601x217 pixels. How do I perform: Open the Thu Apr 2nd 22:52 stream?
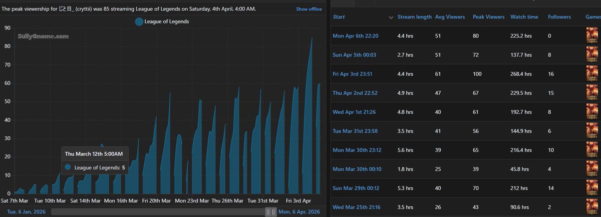coord(356,93)
